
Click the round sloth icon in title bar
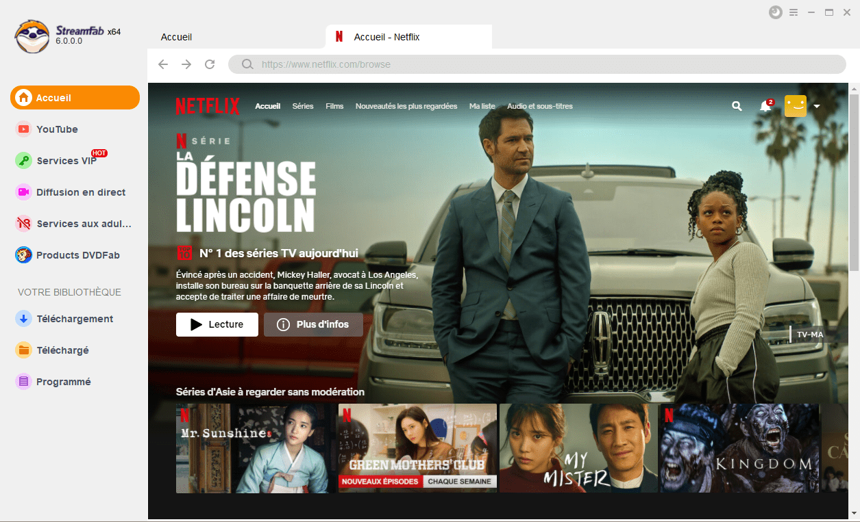(x=776, y=12)
